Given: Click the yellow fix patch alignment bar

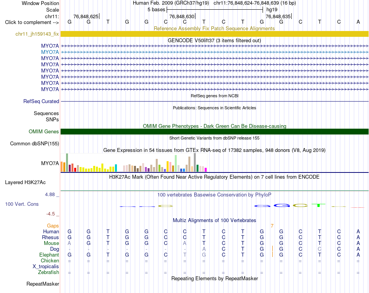Looking at the screenshot, I should (x=214, y=34).
